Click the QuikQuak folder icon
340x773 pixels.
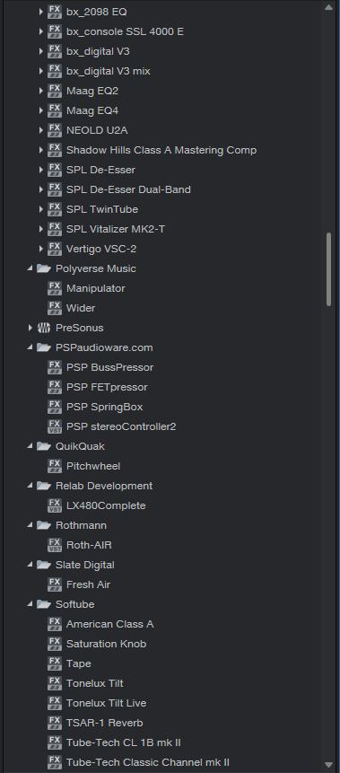[44, 445]
